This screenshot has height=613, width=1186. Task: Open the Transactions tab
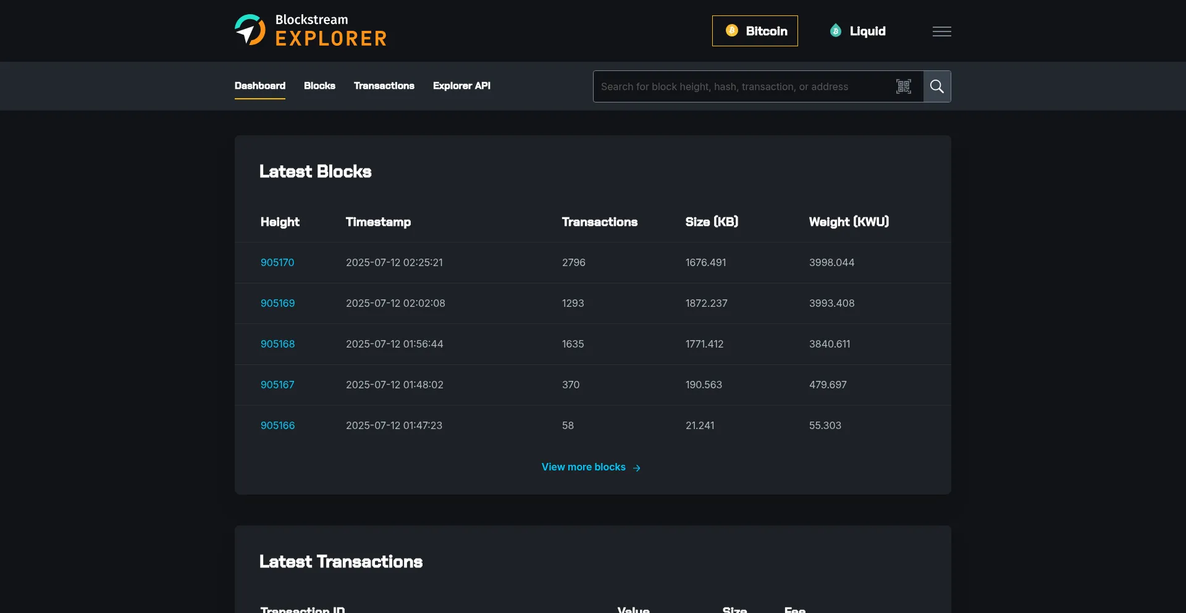[x=384, y=86]
